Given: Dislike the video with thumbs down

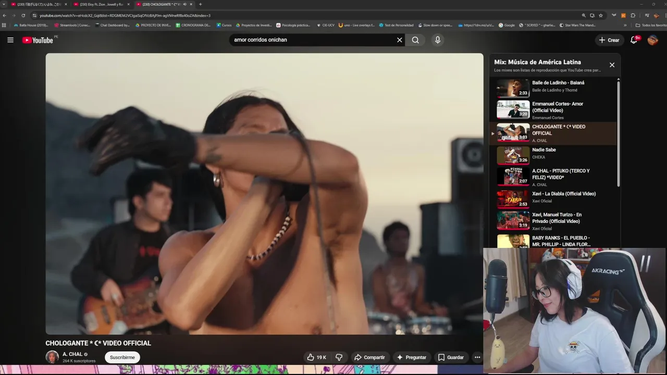Looking at the screenshot, I should pyautogui.click(x=339, y=357).
